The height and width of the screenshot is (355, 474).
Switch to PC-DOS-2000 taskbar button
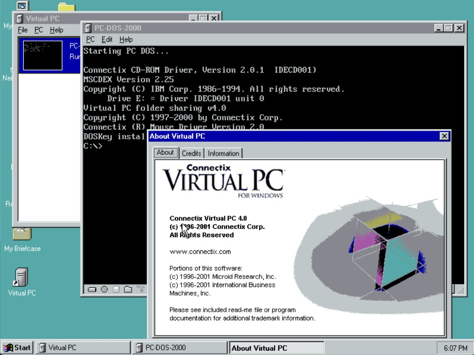pyautogui.click(x=180, y=348)
